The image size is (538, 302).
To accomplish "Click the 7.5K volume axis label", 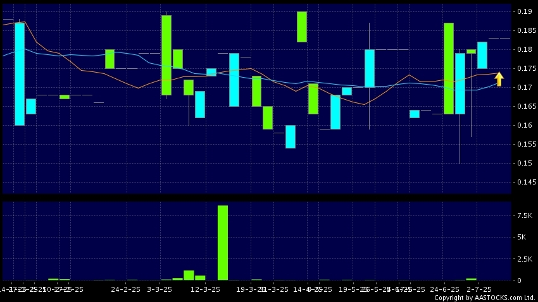I will point(525,215).
